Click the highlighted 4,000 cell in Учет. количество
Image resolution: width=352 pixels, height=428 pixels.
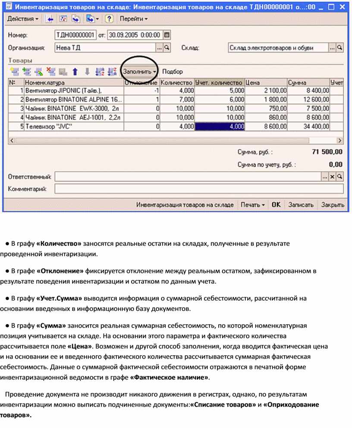[220, 127]
